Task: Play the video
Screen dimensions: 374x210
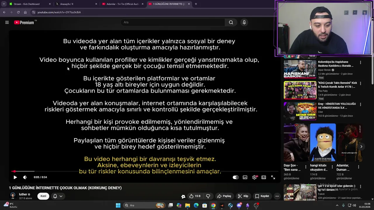Action: (x=15, y=177)
